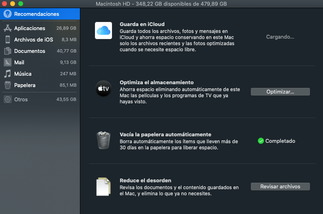Open the Música category

coord(40,74)
